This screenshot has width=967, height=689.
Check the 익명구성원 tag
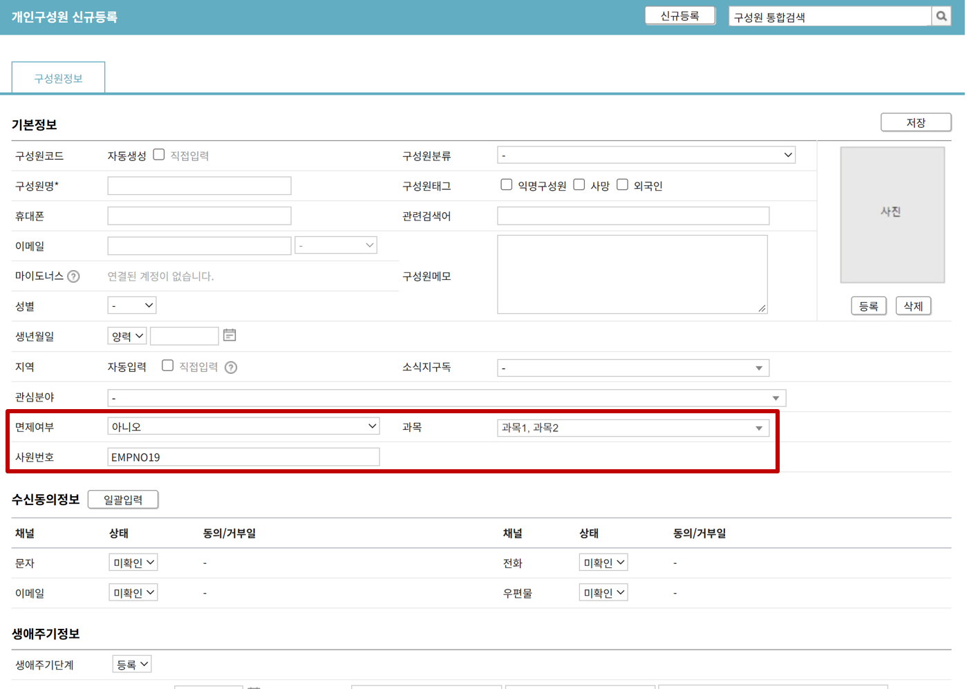point(507,185)
